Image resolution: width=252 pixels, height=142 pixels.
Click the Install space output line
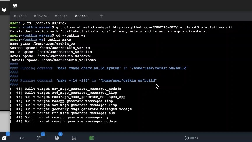[55, 60]
